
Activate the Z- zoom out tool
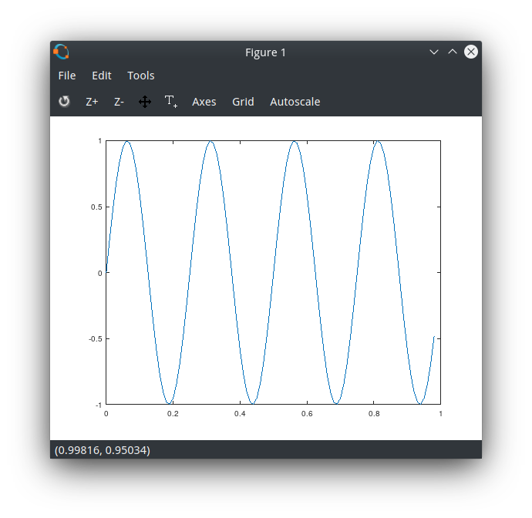pyautogui.click(x=119, y=102)
